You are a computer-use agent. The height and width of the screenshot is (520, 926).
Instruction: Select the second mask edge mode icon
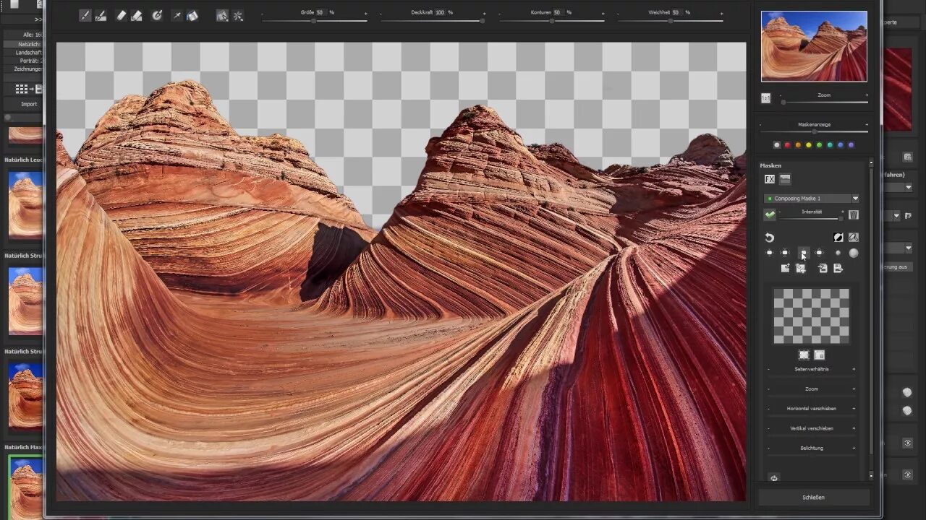[785, 253]
